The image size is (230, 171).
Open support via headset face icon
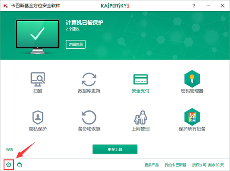pyautogui.click(x=20, y=165)
